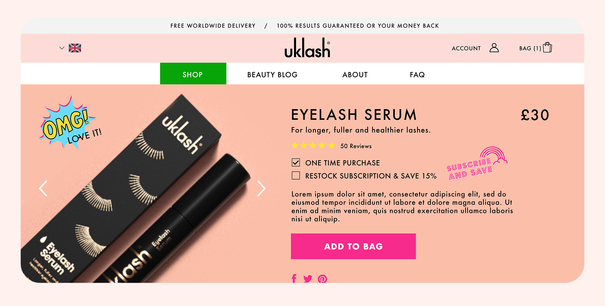Image resolution: width=605 pixels, height=306 pixels.
Task: Go to the About page
Action: tap(355, 75)
